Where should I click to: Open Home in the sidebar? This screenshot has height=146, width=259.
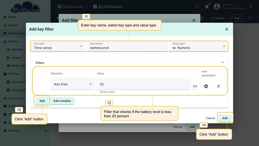12,17
